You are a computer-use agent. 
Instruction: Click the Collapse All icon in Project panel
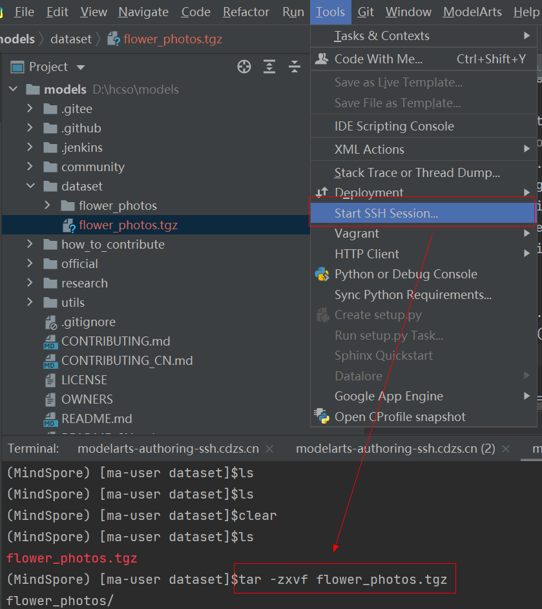pyautogui.click(x=295, y=67)
